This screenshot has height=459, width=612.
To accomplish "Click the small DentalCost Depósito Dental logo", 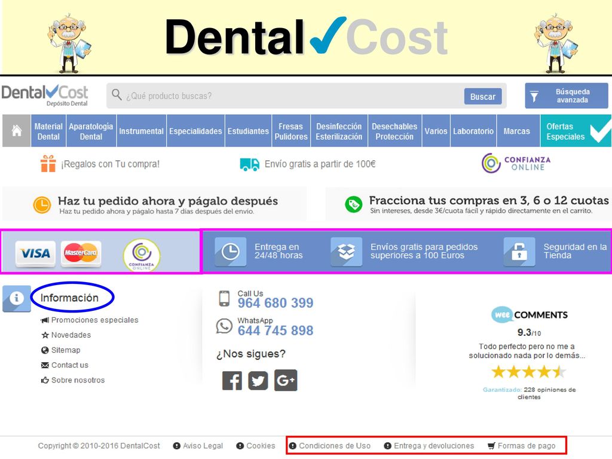I will pyautogui.click(x=45, y=96).
